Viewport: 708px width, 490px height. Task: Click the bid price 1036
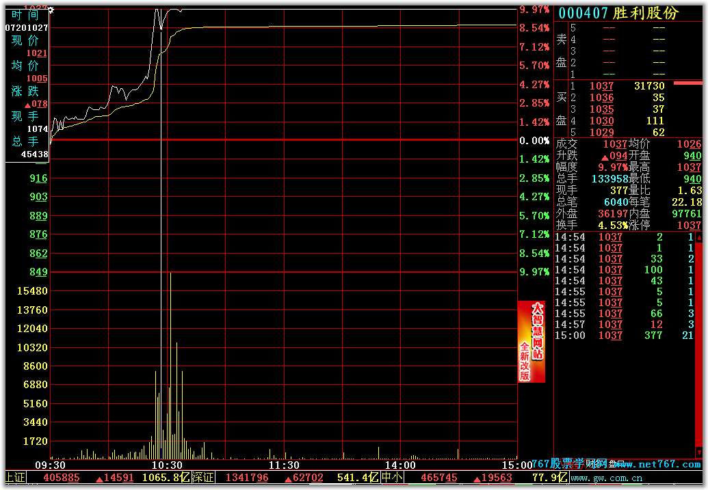click(x=601, y=98)
